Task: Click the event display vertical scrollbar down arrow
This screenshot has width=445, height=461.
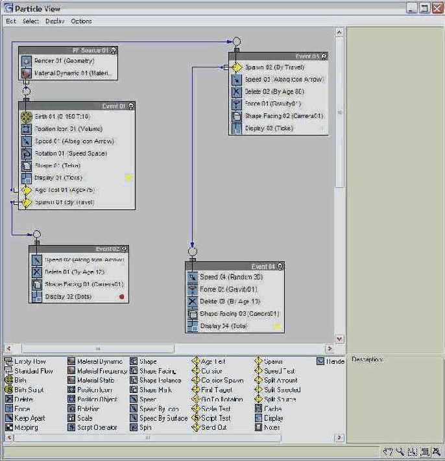Action: pos(339,339)
